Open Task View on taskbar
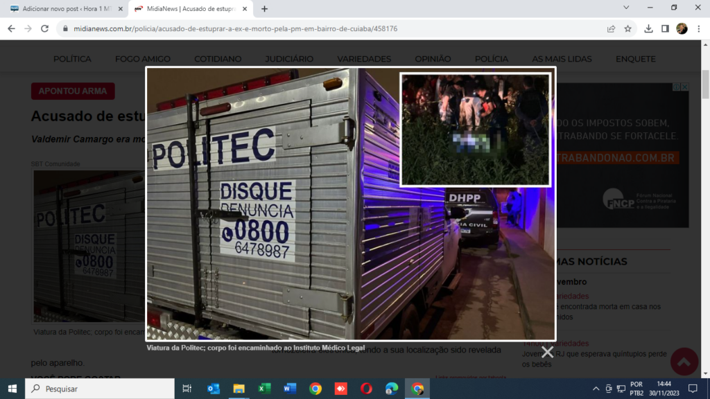Screen dimensions: 710x399 [187, 389]
